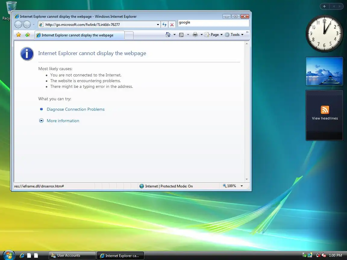Click the Windows Start orb
The width and height of the screenshot is (347, 260).
[x=9, y=255]
